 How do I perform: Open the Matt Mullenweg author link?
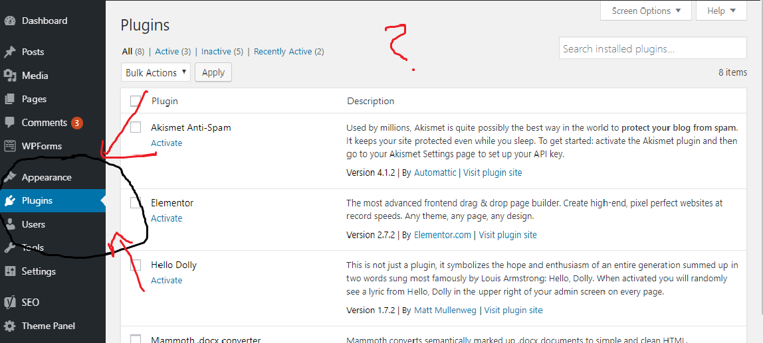tap(445, 310)
